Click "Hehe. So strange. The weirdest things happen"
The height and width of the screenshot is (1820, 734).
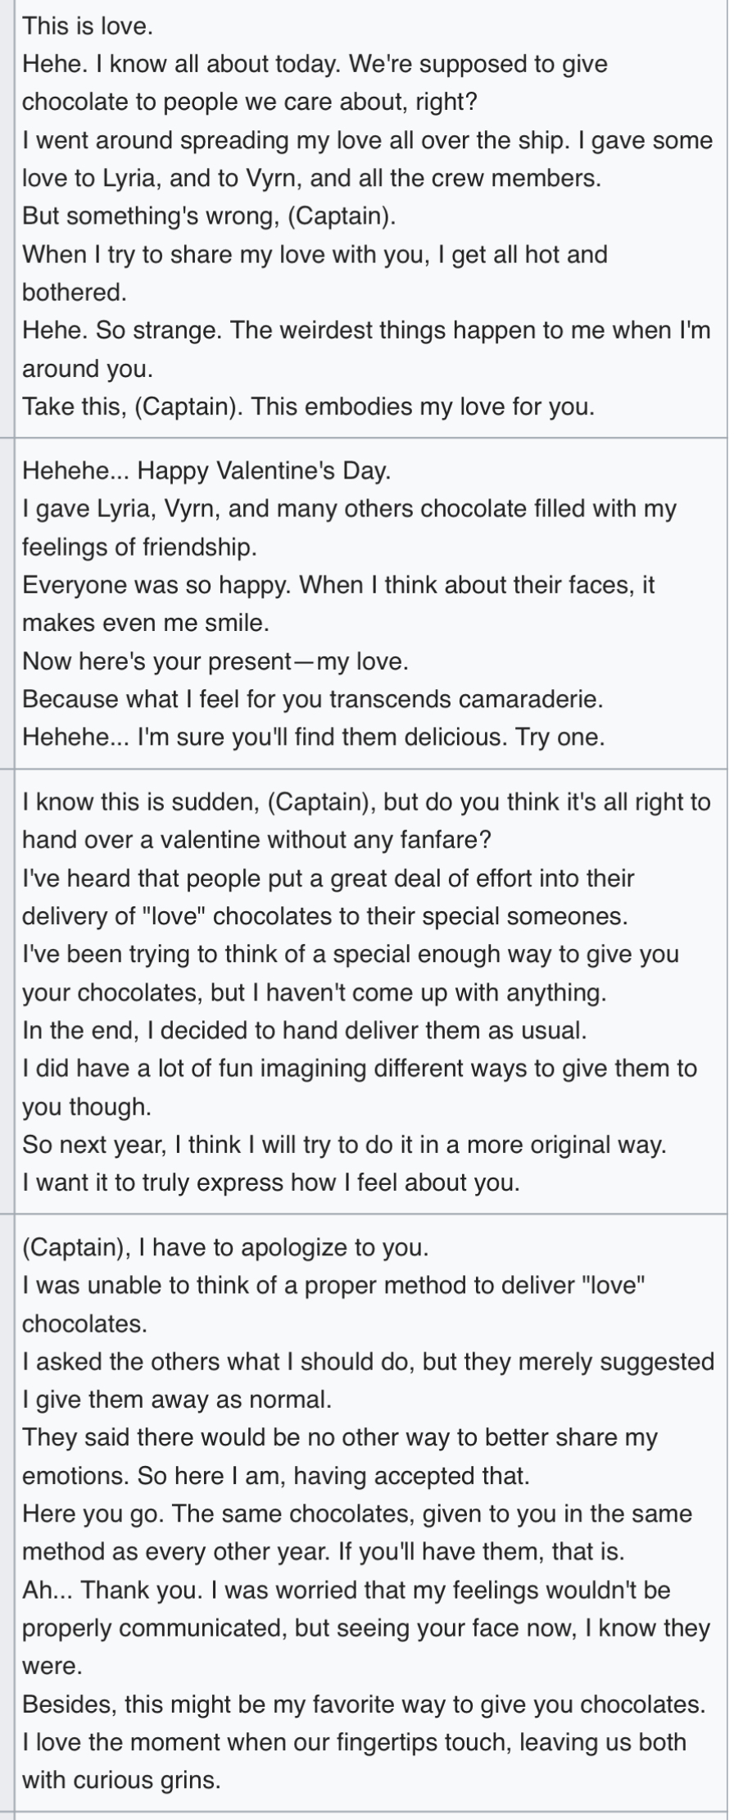point(366,349)
